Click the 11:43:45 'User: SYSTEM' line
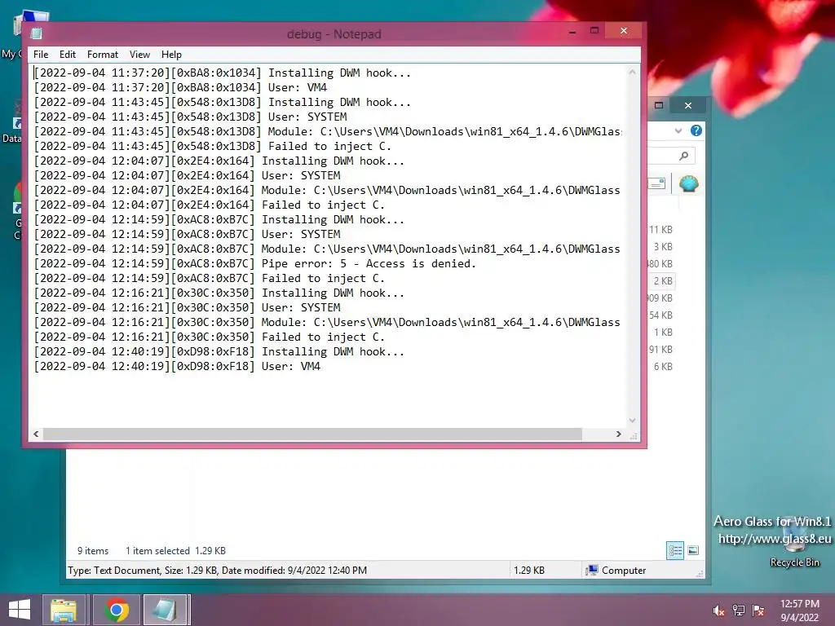The width and height of the screenshot is (835, 626). coord(191,117)
